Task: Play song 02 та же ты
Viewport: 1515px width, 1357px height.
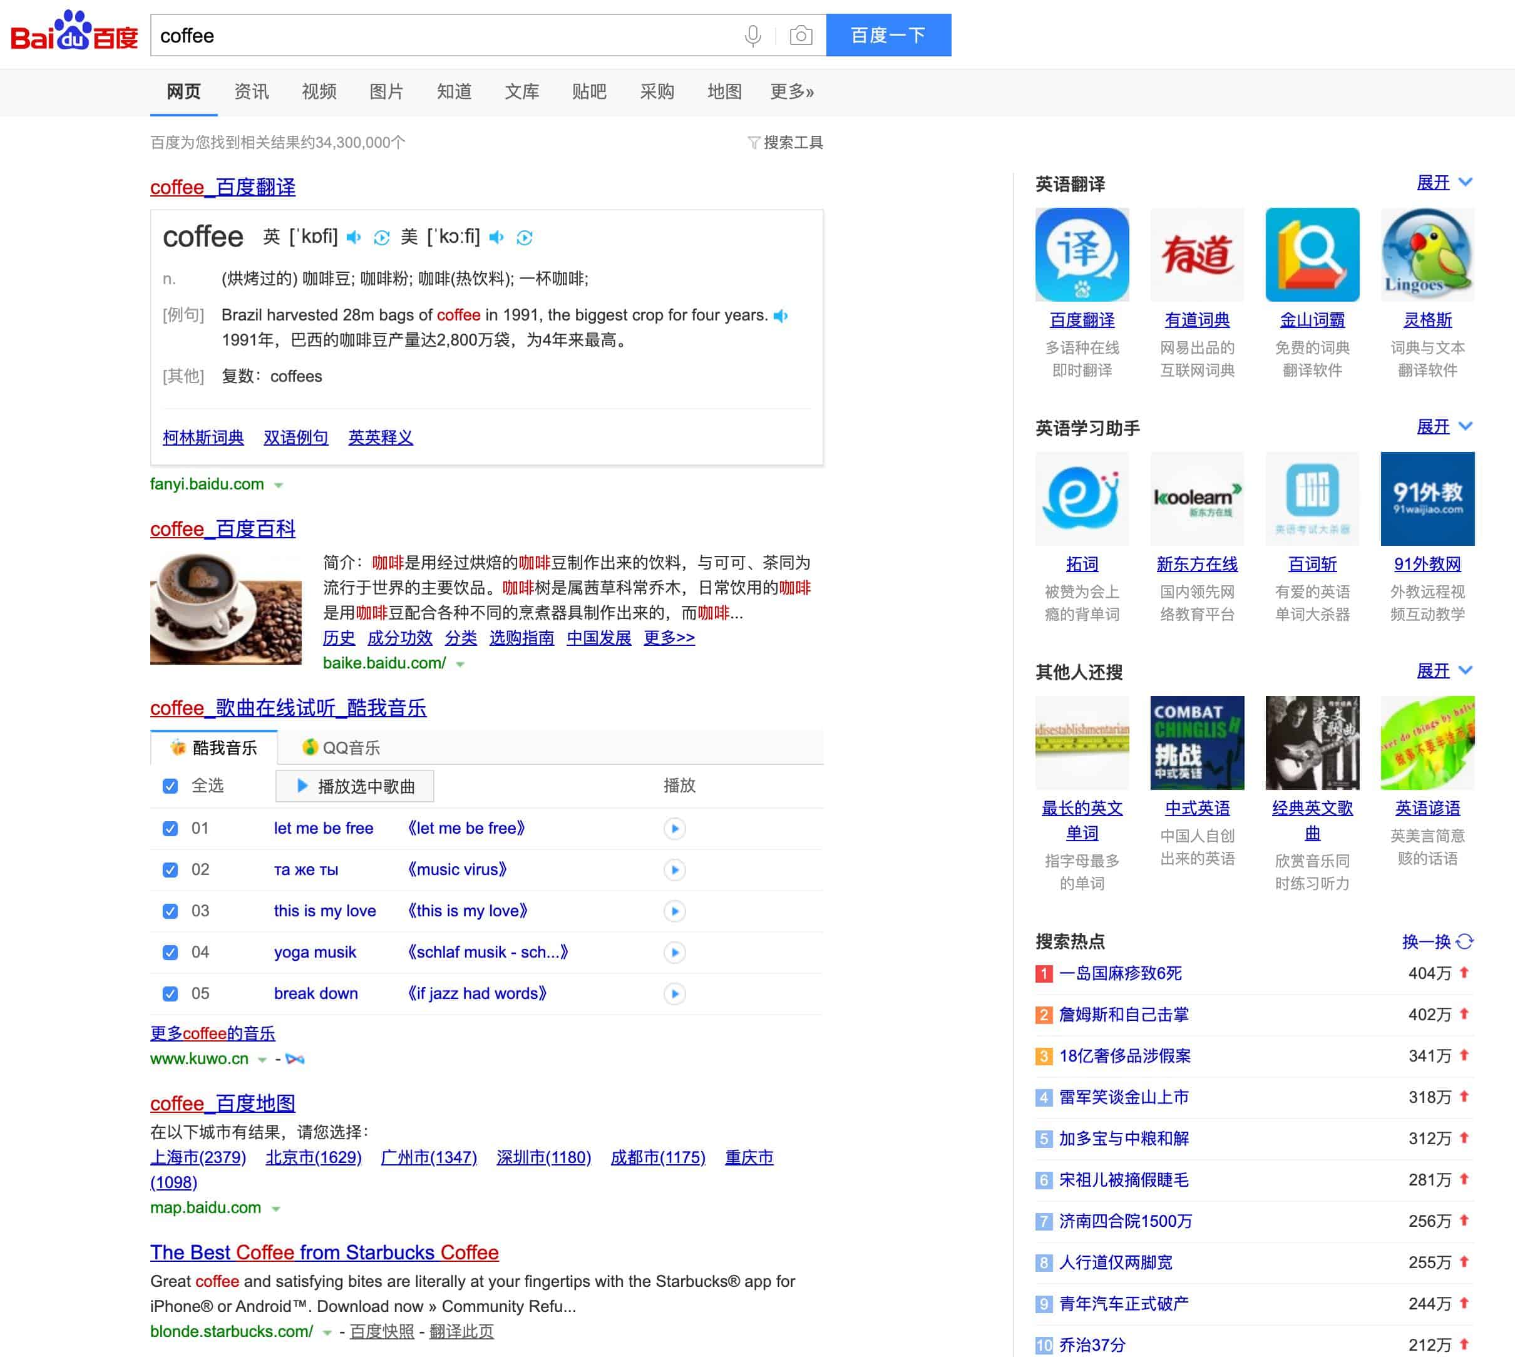Action: [675, 869]
